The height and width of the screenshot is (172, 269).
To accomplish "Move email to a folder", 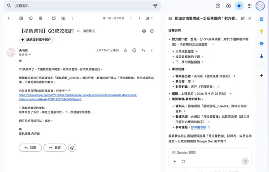I will (63, 18).
